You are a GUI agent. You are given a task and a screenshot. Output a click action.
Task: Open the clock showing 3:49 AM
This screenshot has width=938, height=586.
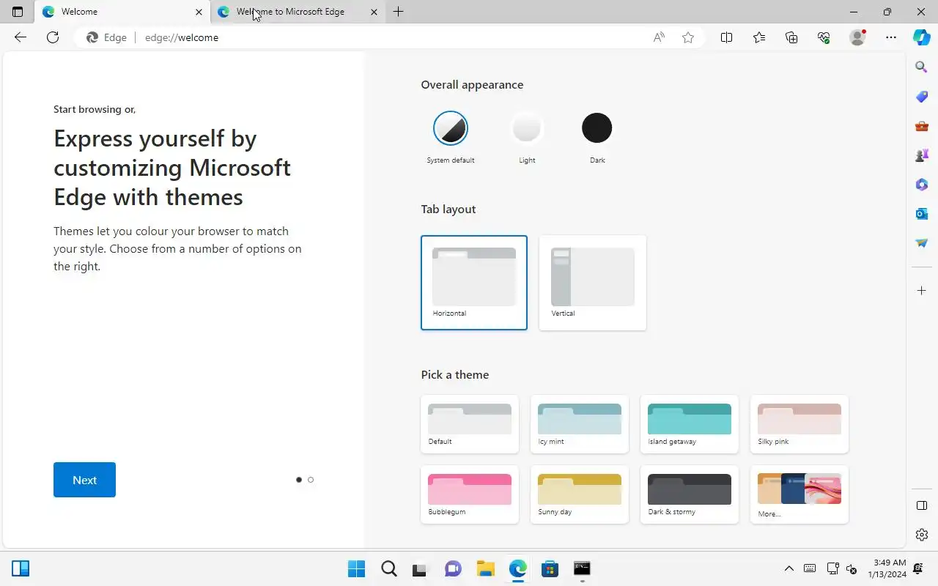887,568
